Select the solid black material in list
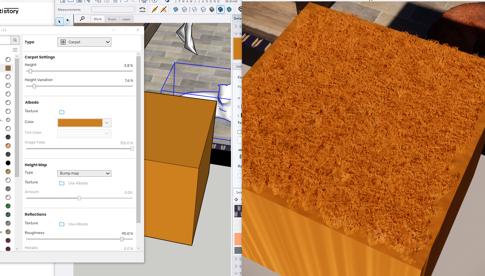485x276 pixels. click(8, 163)
